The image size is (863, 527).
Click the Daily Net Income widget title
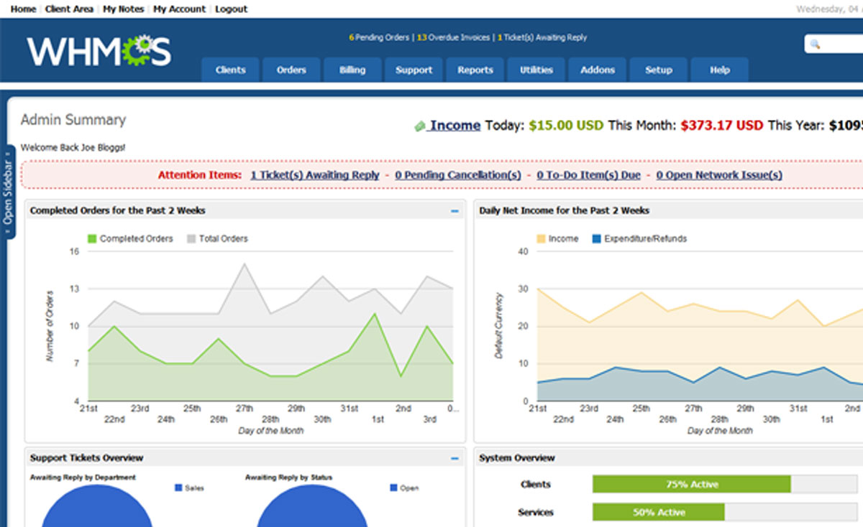(x=565, y=211)
